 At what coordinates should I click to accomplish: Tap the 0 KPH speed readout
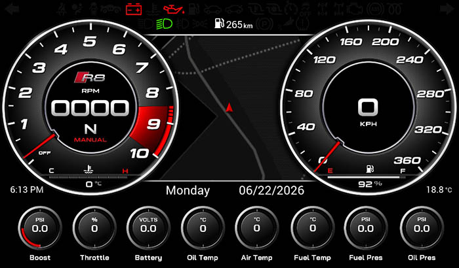(369, 107)
